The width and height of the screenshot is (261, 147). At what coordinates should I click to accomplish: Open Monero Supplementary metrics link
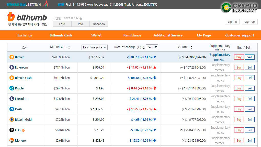click(220, 141)
